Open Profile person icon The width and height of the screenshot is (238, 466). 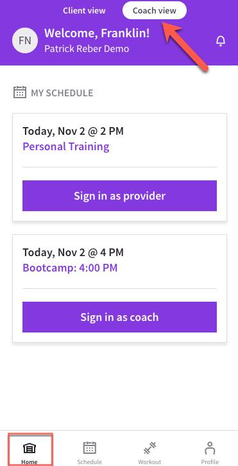[210, 448]
